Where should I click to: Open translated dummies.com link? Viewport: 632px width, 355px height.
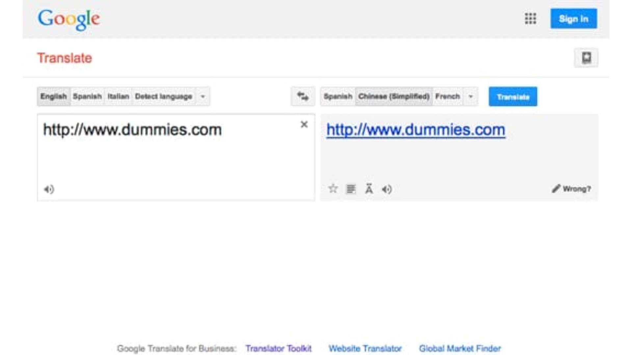click(x=416, y=130)
